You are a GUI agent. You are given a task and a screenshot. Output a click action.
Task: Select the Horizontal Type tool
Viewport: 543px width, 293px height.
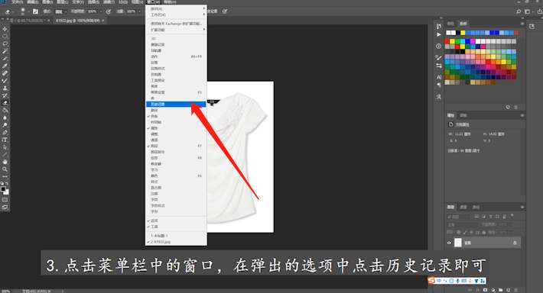tap(5, 140)
